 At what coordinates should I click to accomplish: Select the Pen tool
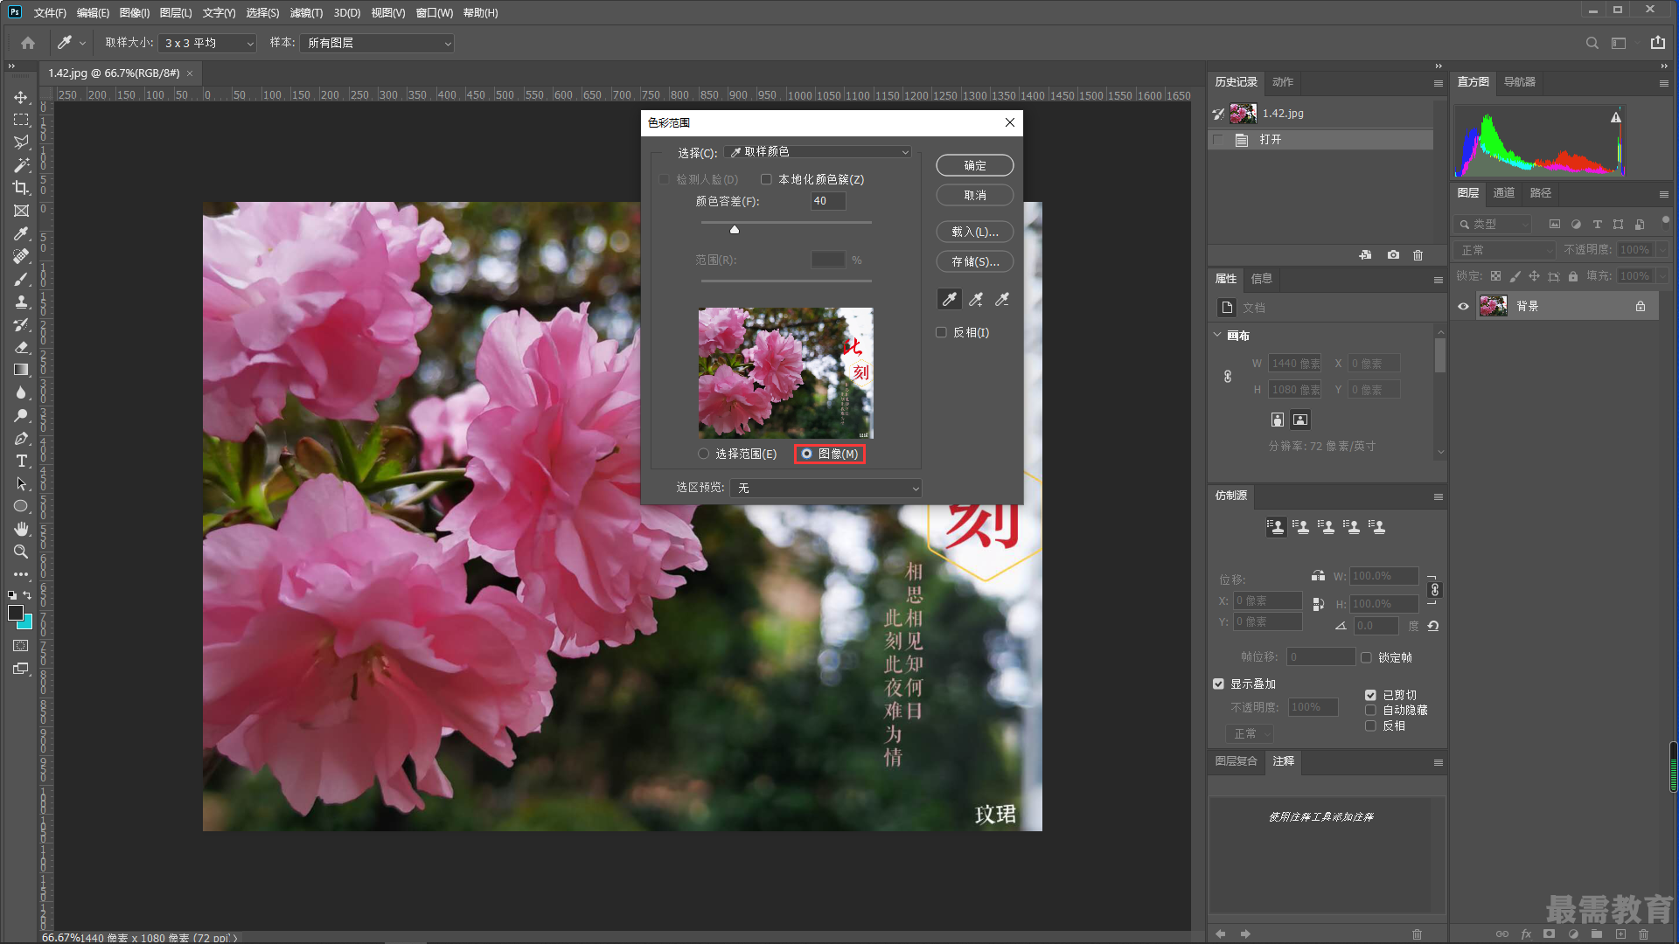[x=21, y=438]
